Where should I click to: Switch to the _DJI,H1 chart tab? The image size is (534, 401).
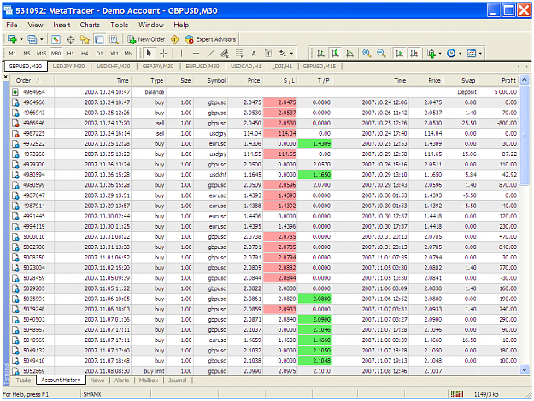point(282,67)
